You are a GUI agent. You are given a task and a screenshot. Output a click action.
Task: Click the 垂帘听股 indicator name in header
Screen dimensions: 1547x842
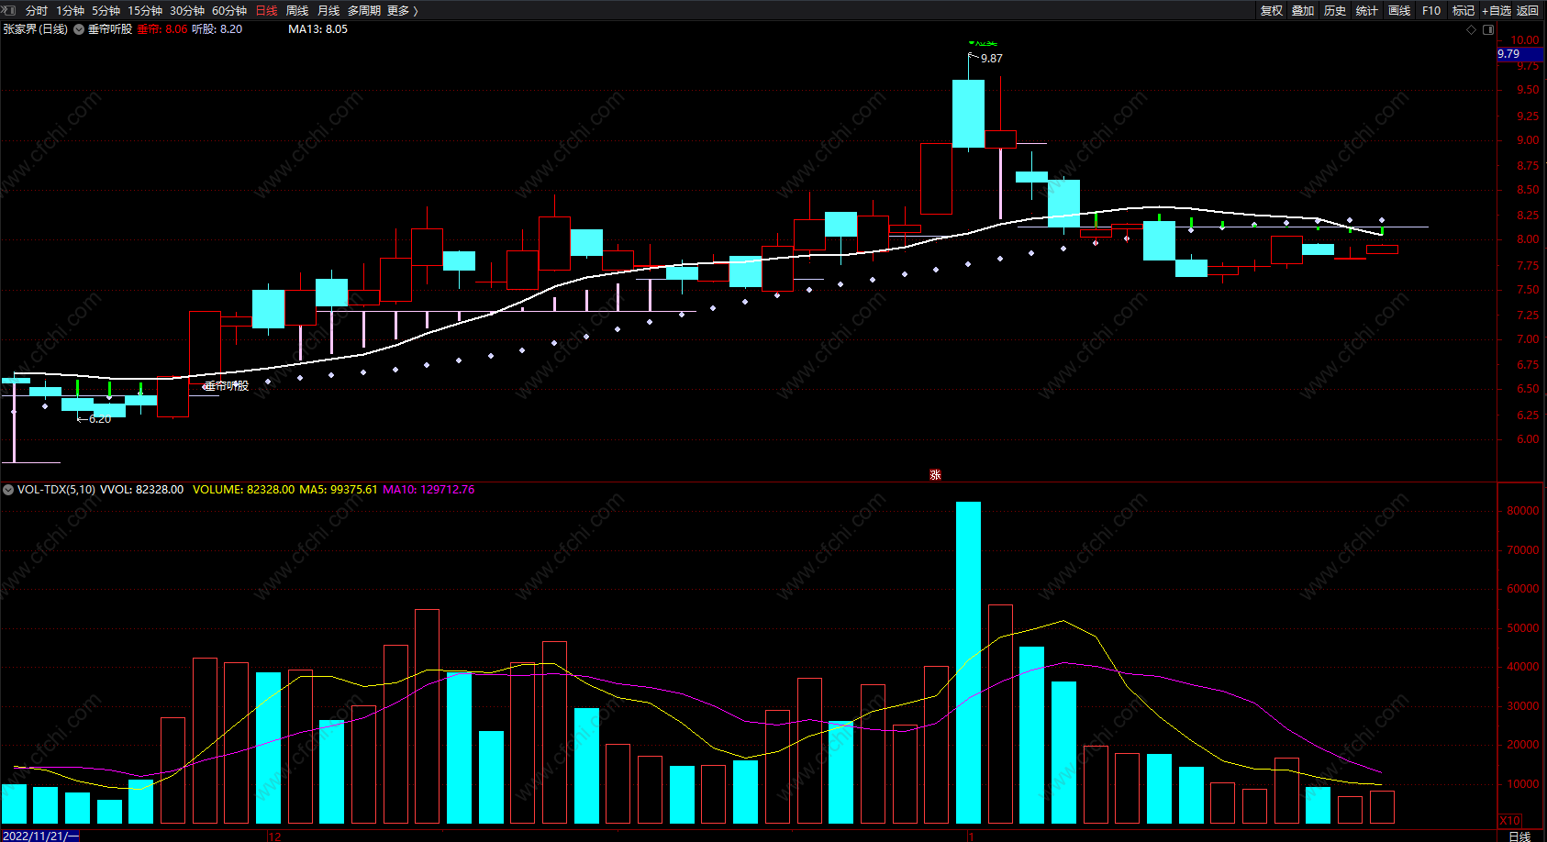tap(110, 29)
